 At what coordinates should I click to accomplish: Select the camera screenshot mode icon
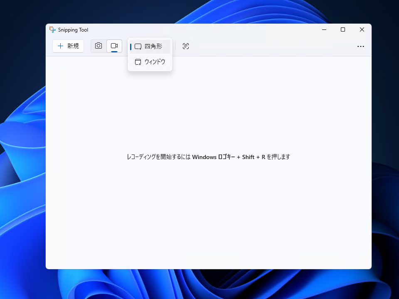pyautogui.click(x=98, y=46)
